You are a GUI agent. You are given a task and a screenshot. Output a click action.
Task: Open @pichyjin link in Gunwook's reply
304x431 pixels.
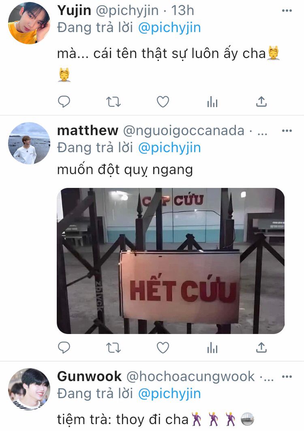pyautogui.click(x=169, y=394)
